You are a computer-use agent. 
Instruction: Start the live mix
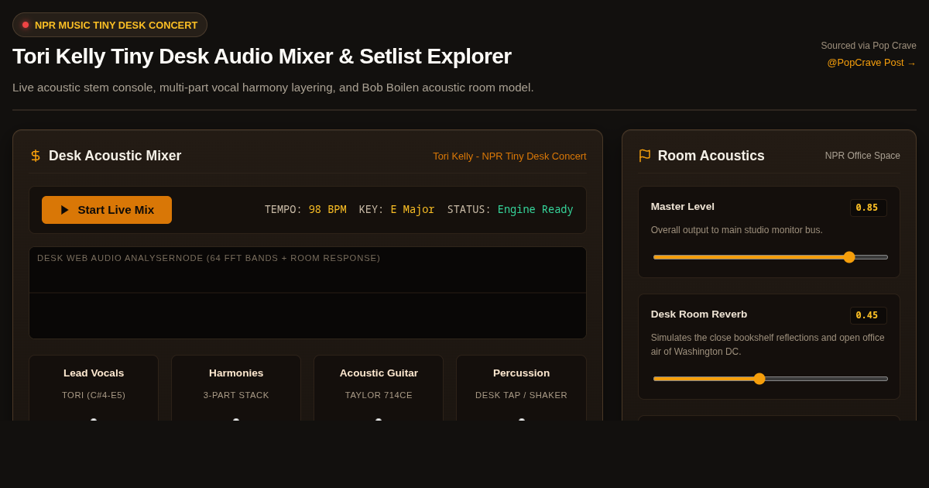pos(107,210)
